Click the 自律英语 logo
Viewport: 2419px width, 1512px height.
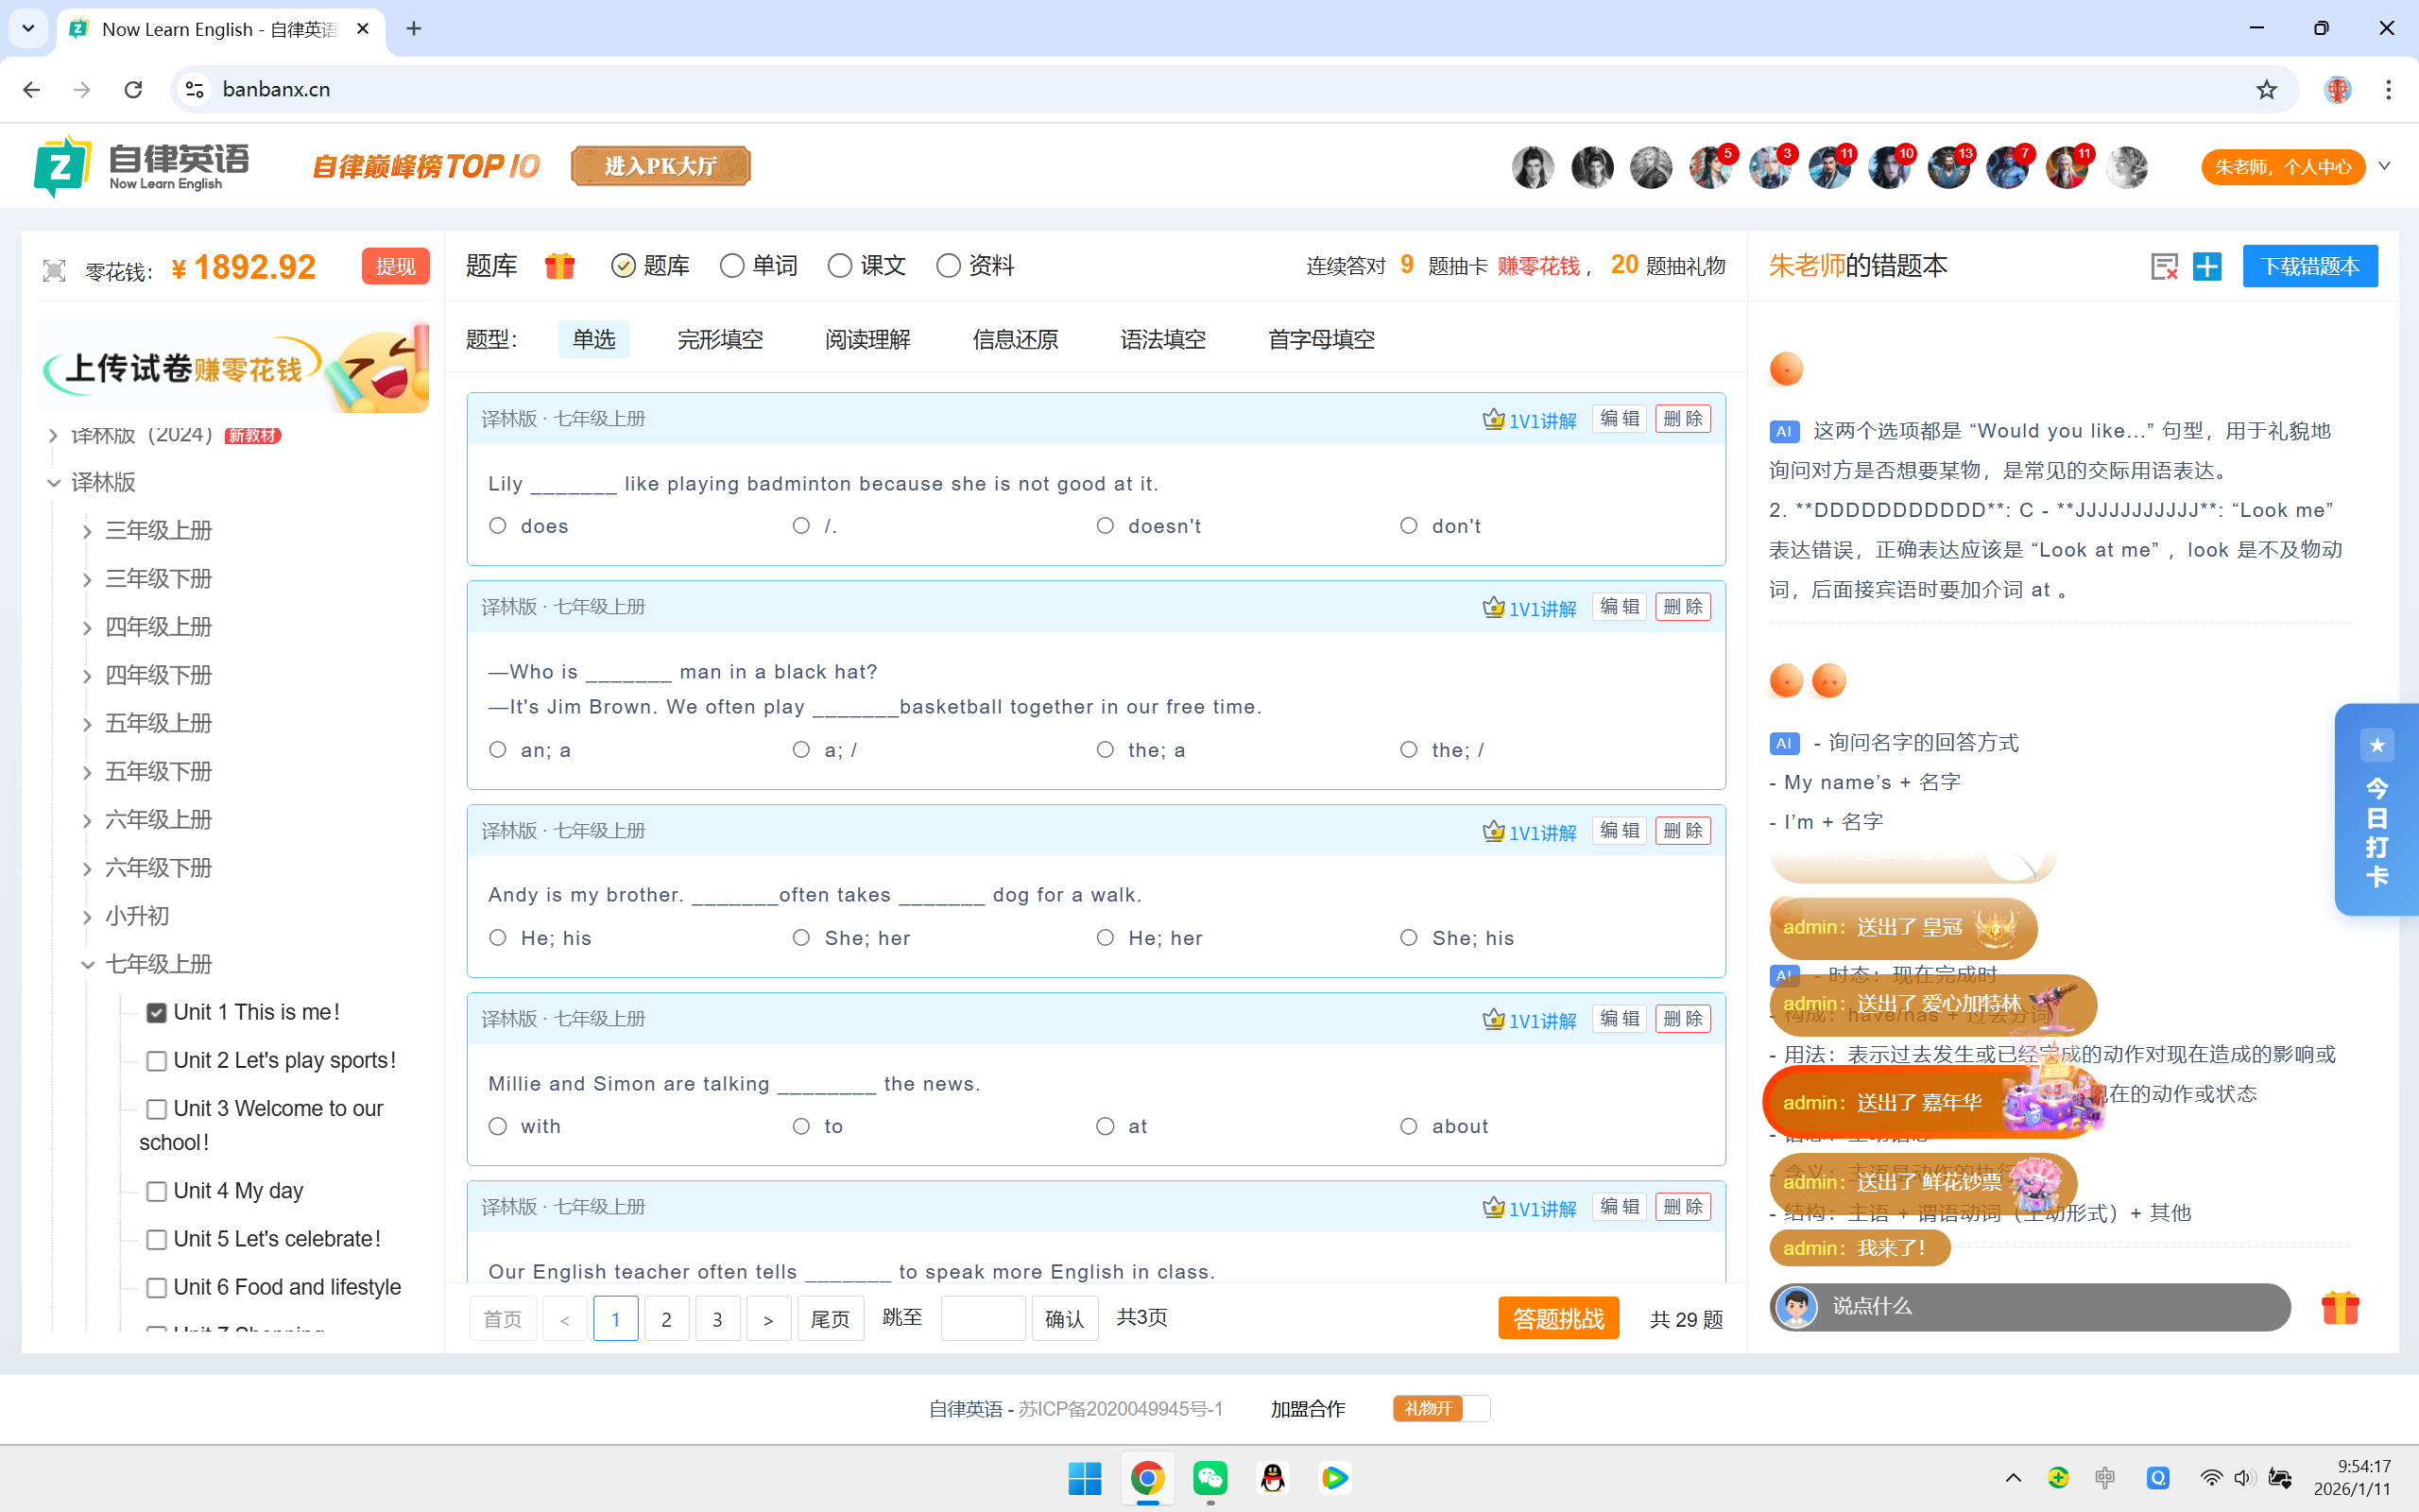pos(142,166)
